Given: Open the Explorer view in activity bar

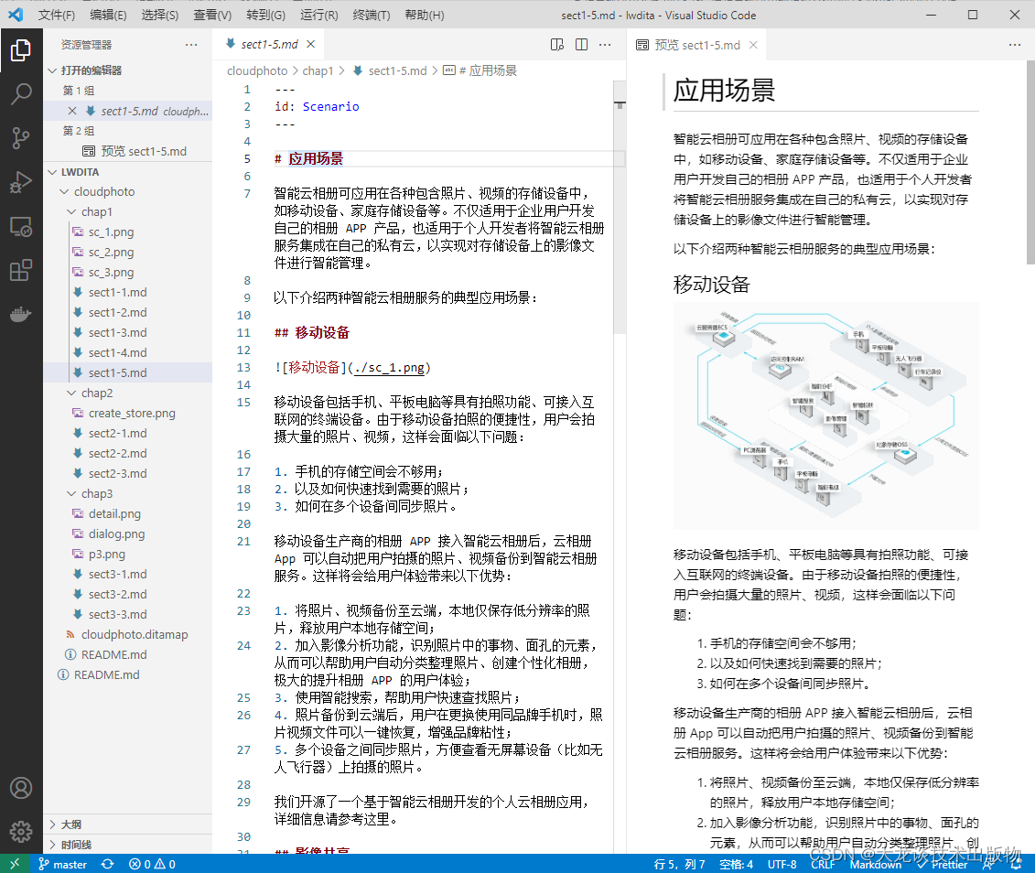Looking at the screenshot, I should (x=21, y=50).
